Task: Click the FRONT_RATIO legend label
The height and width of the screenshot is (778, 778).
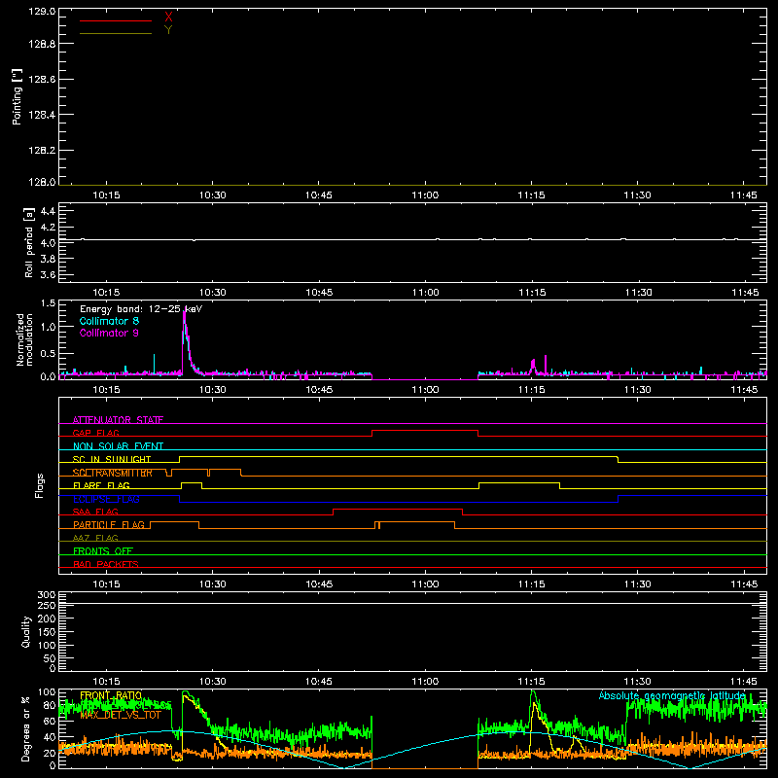Action: click(111, 695)
